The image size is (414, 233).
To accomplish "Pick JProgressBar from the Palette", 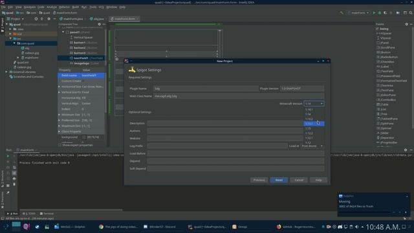I will pyautogui.click(x=387, y=142).
